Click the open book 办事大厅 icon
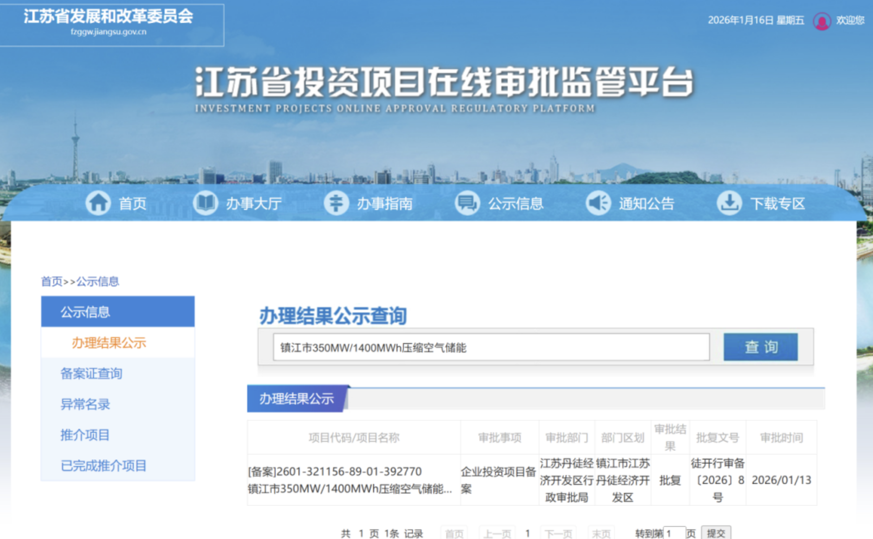Screen dimensions: 873x539 click(x=205, y=203)
